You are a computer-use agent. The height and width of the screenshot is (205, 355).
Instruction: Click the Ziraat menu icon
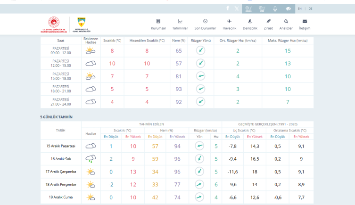[268, 24]
